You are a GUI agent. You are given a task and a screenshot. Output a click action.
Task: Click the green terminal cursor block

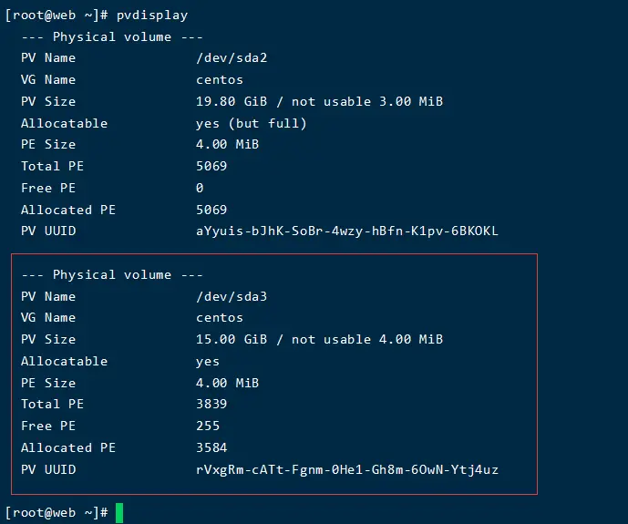pyautogui.click(x=118, y=513)
